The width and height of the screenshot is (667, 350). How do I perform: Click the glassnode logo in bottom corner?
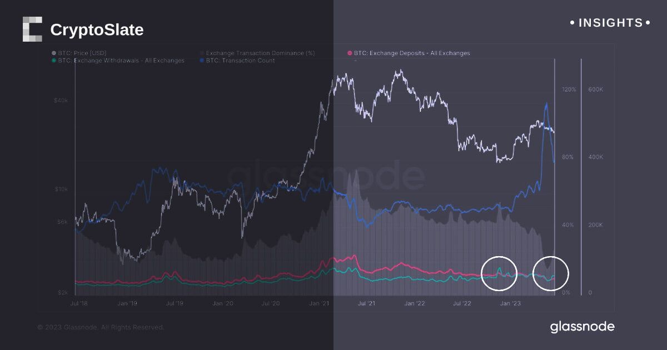pyautogui.click(x=582, y=327)
